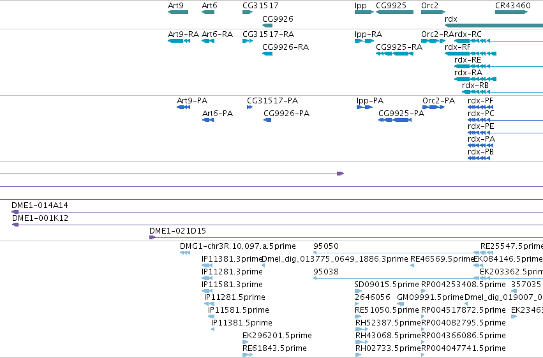This screenshot has width=543, height=358.
Task: Select the IP11581.3prime EST
Action: coord(207,291)
